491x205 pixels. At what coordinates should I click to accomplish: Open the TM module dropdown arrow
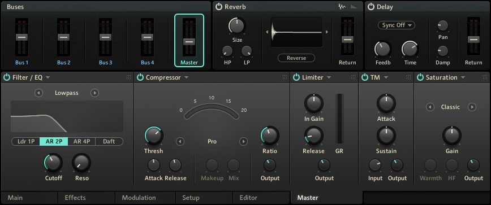(x=386, y=77)
